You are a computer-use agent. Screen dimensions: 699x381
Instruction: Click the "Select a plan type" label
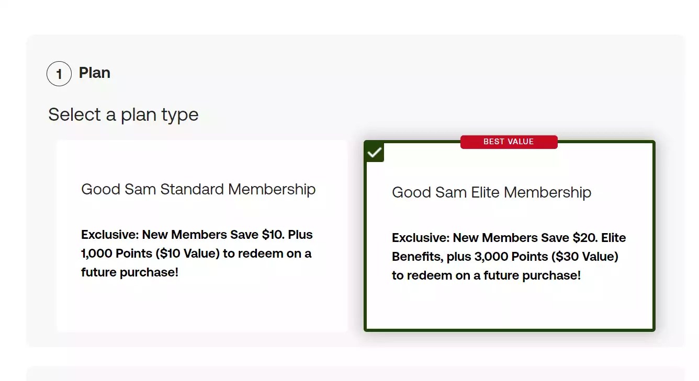click(123, 114)
